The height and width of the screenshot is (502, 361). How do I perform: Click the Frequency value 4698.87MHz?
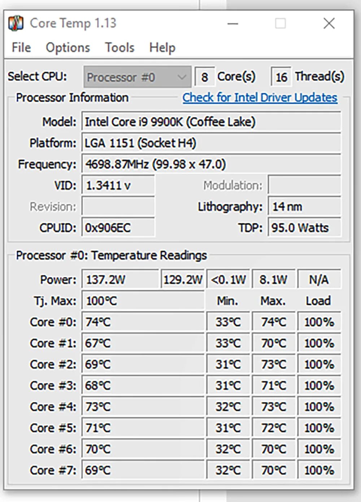tap(211, 164)
